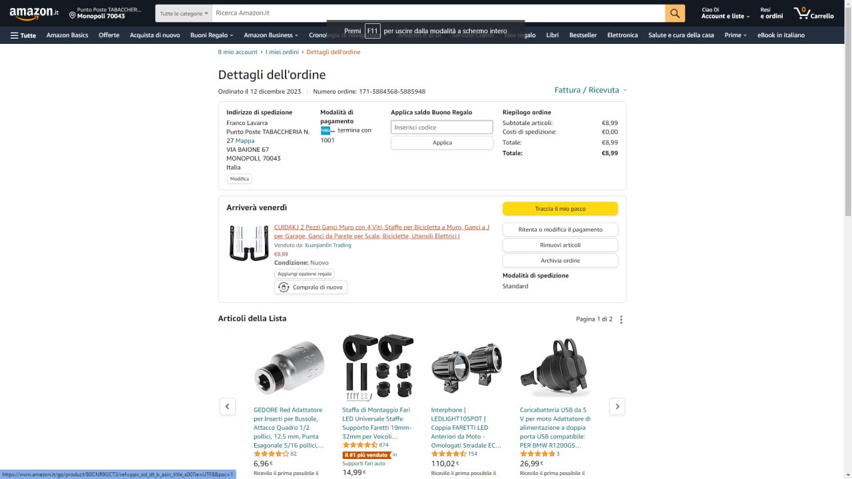This screenshot has height=479, width=852.
Task: Click the orange search magnifier button
Action: click(x=674, y=13)
